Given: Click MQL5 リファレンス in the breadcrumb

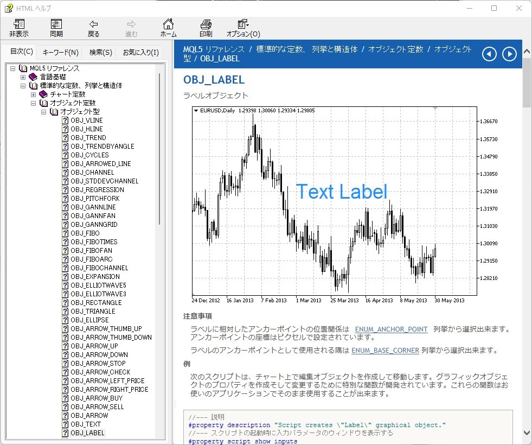Looking at the screenshot, I should point(213,49).
